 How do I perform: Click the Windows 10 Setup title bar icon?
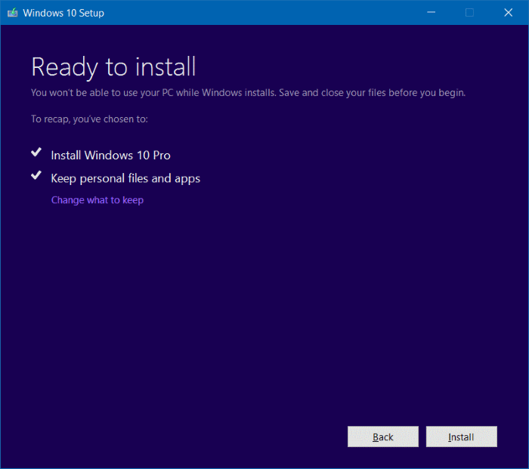coord(11,13)
